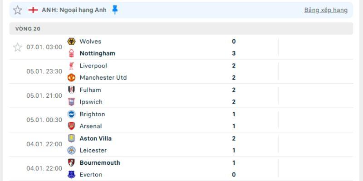Screen dimensions: 363x181
Task: Toggle favorite star for Wolves vs Nottingham match
Action: pos(18,47)
